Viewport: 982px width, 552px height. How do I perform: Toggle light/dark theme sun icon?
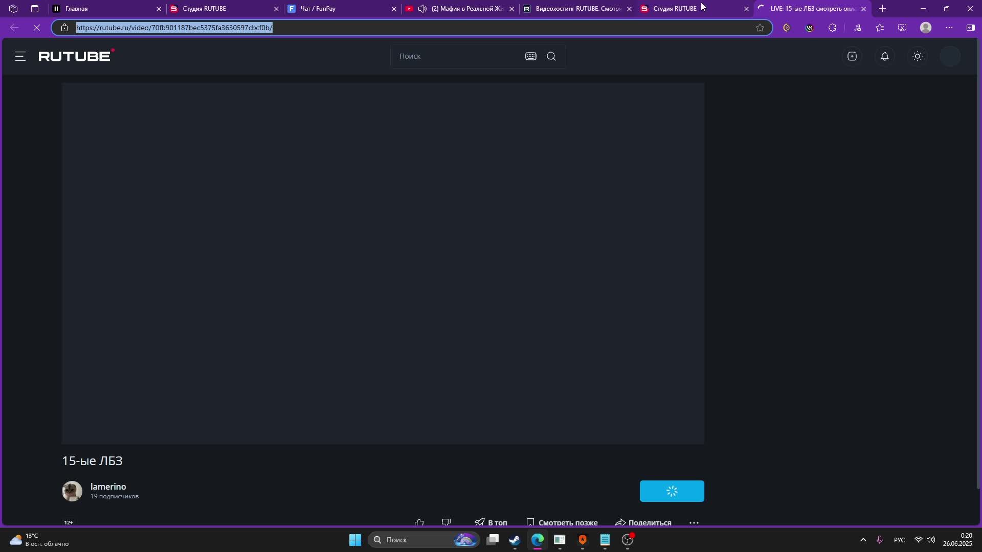[x=918, y=56]
